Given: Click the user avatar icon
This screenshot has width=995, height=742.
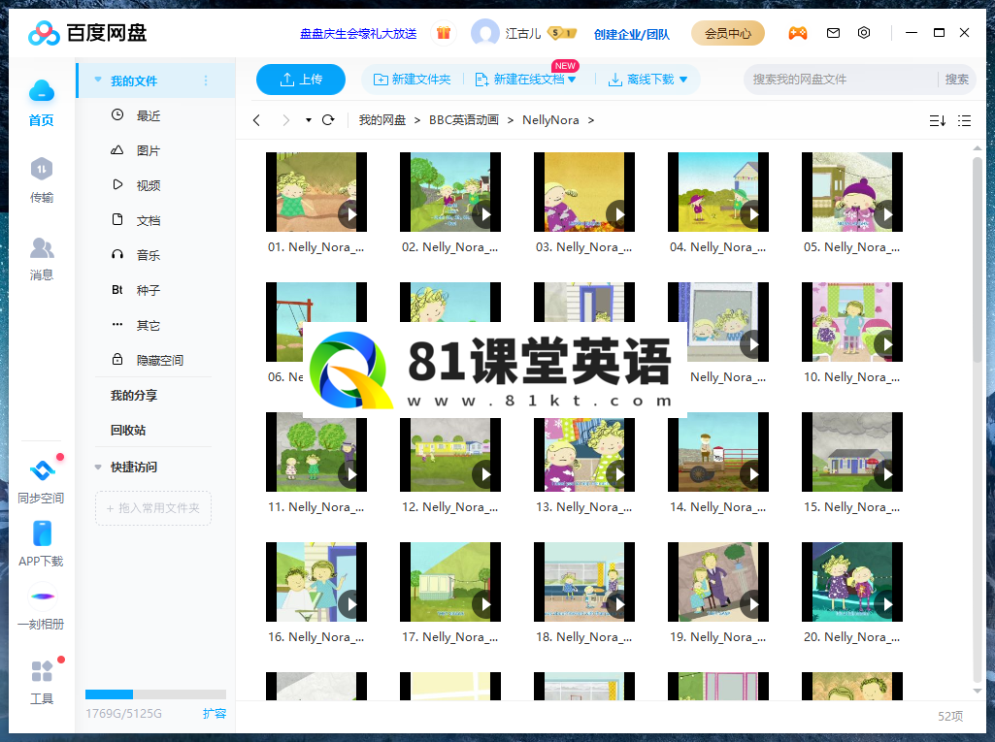Looking at the screenshot, I should [484, 33].
